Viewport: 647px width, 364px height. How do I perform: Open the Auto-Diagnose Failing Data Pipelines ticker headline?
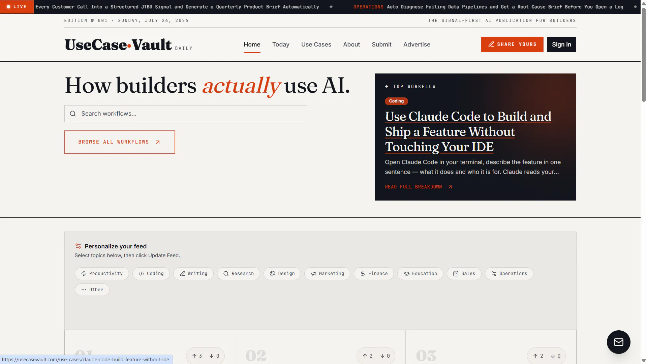[505, 7]
